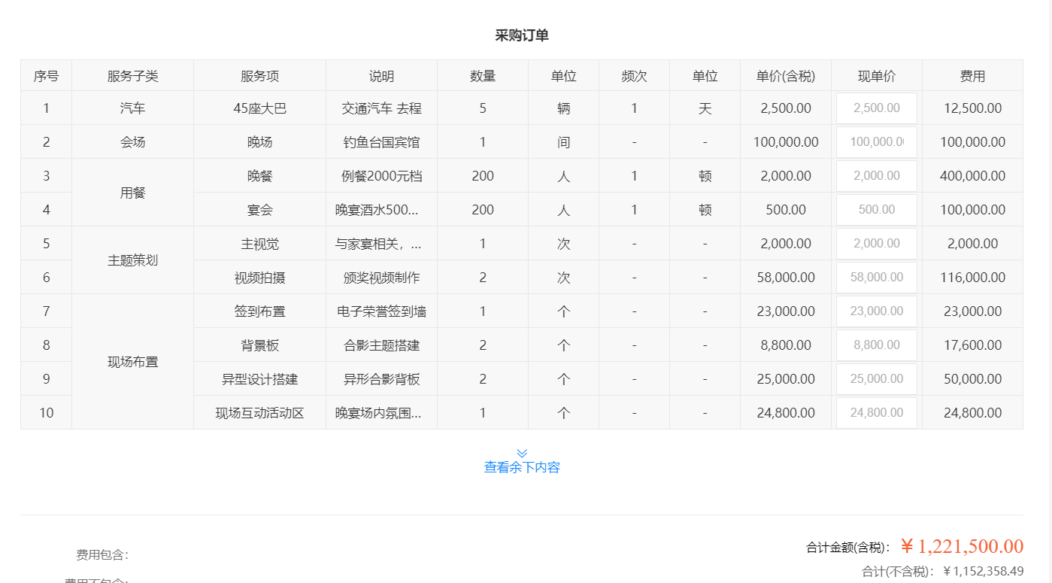Open the 查看余下内容 link
Image resolution: width=1052 pixels, height=583 pixels.
(x=522, y=467)
